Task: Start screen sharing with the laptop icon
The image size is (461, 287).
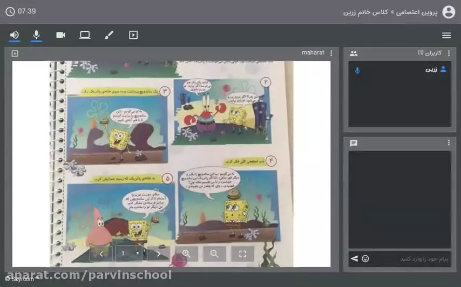Action: click(85, 35)
